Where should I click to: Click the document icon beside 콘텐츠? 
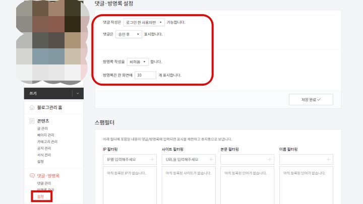(x=32, y=121)
